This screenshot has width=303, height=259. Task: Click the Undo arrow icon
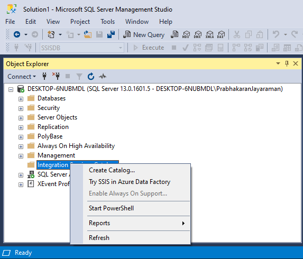click(276, 34)
